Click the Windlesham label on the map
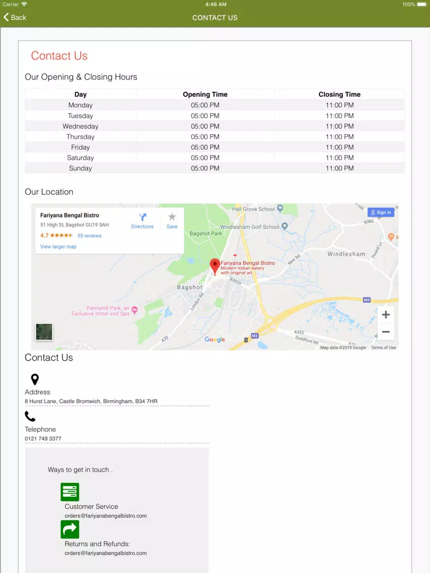 pyautogui.click(x=346, y=254)
